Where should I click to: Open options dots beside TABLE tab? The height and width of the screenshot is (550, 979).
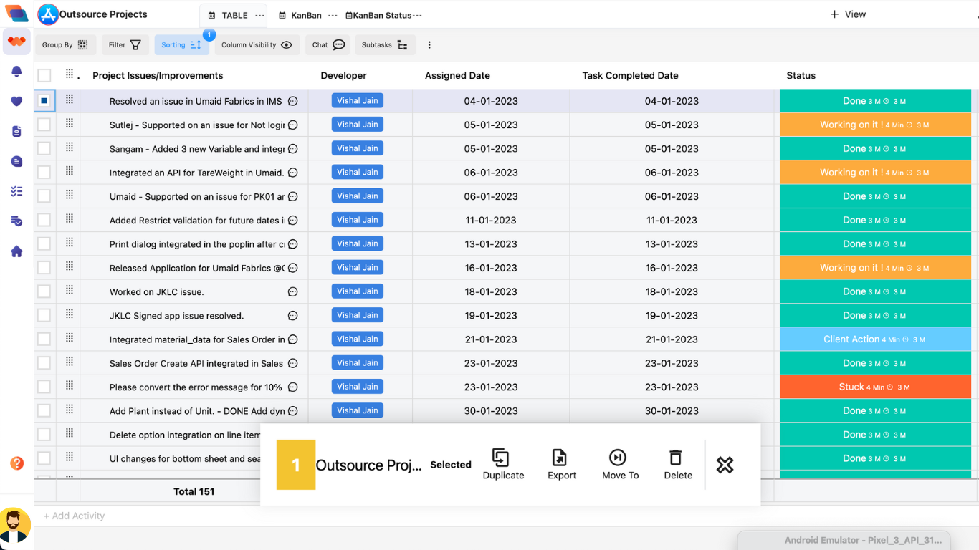[x=259, y=15]
